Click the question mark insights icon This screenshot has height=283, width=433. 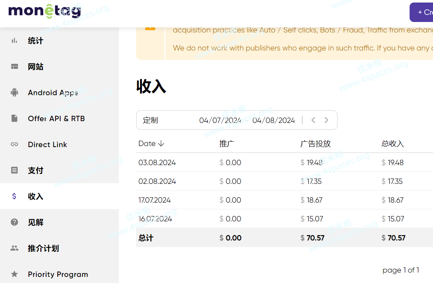(14, 222)
